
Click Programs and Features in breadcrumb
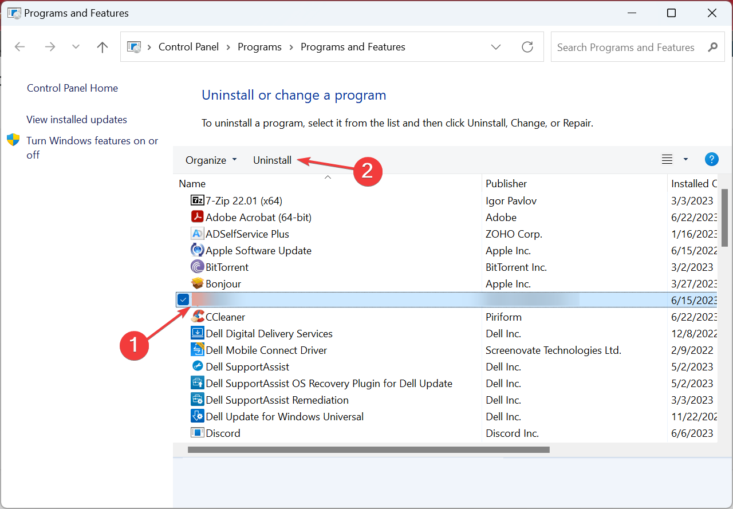click(x=353, y=47)
